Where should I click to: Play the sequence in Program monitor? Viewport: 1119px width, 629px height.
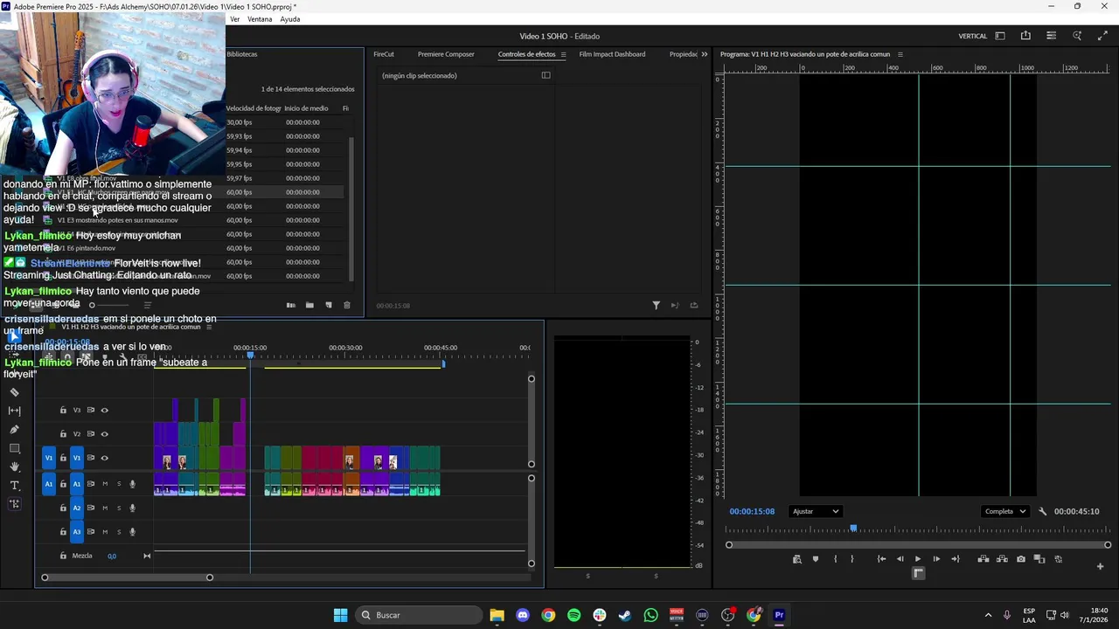917,559
